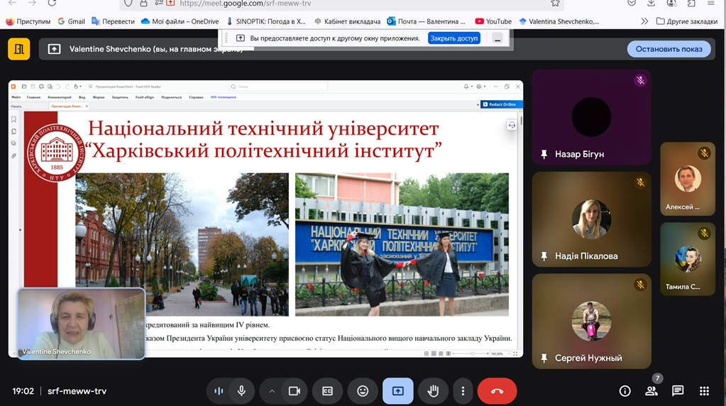Click Valentine Shevchenko self-view thumbnail
The height and width of the screenshot is (406, 726).
[x=81, y=323]
